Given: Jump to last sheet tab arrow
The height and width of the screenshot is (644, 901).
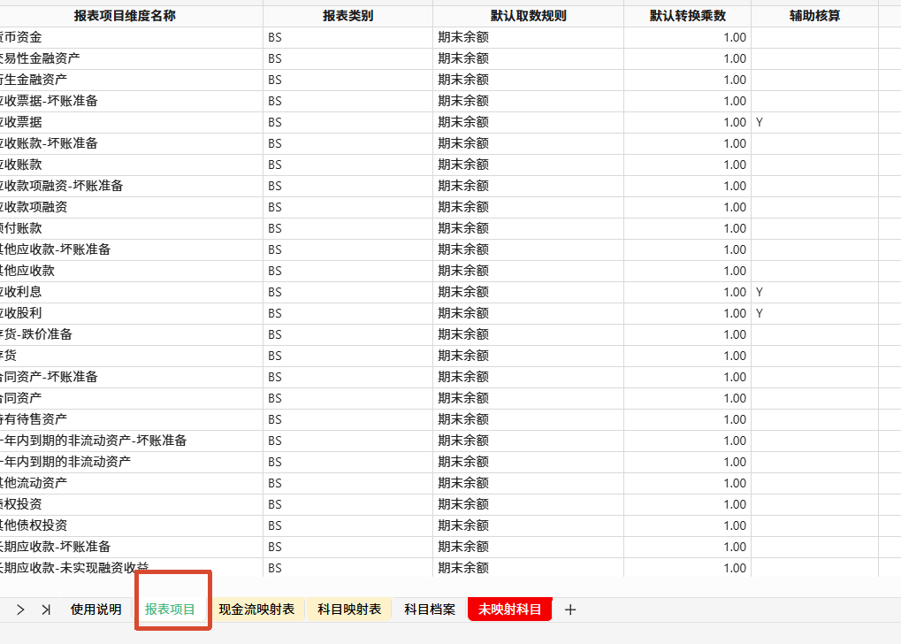Looking at the screenshot, I should 46,609.
